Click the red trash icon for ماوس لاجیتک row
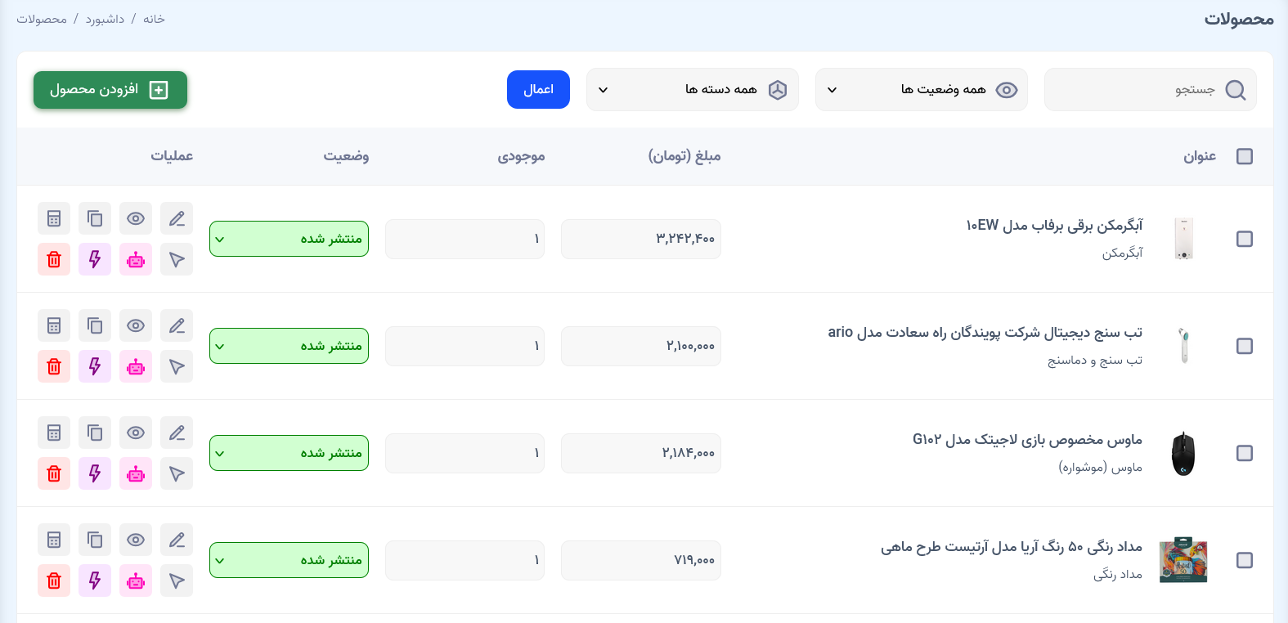The image size is (1288, 623). coord(54,473)
